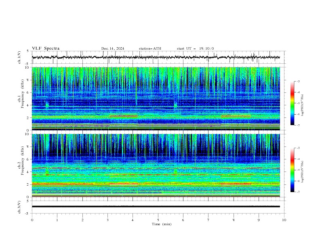Click the ch.1 PSD color bar
This screenshot has height=247, width=320.
coord(293,103)
